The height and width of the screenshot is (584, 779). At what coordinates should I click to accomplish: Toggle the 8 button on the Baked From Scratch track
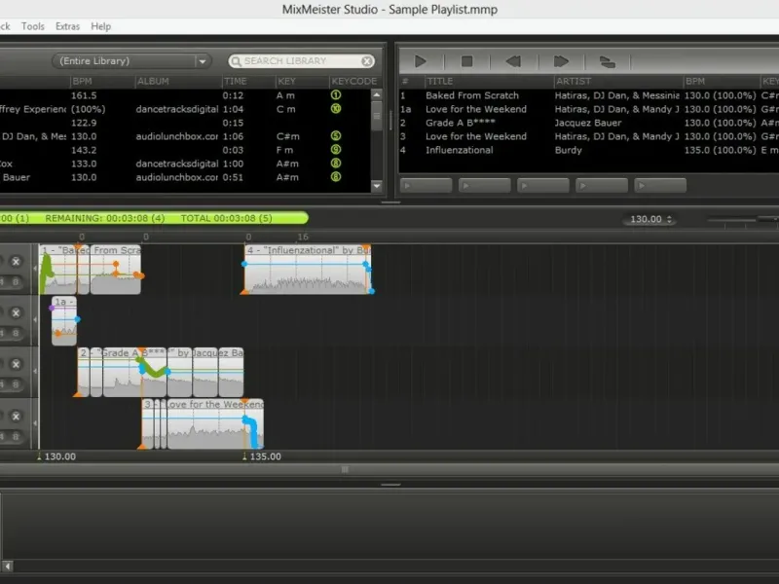(x=16, y=282)
